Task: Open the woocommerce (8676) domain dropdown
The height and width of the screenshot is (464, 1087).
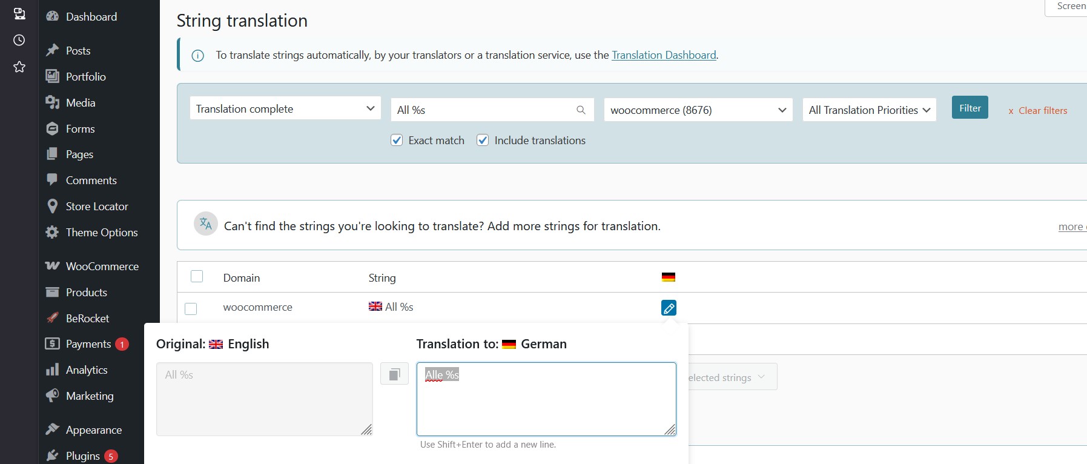Action: (698, 110)
